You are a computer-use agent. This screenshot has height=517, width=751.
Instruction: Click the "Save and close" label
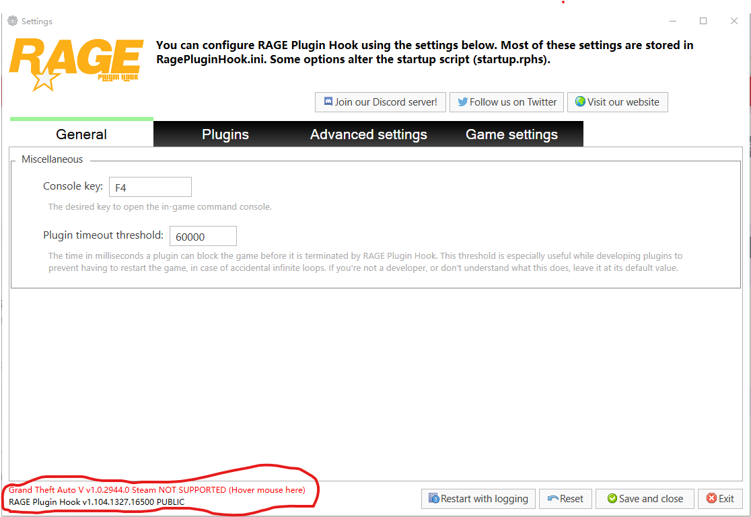click(x=651, y=499)
